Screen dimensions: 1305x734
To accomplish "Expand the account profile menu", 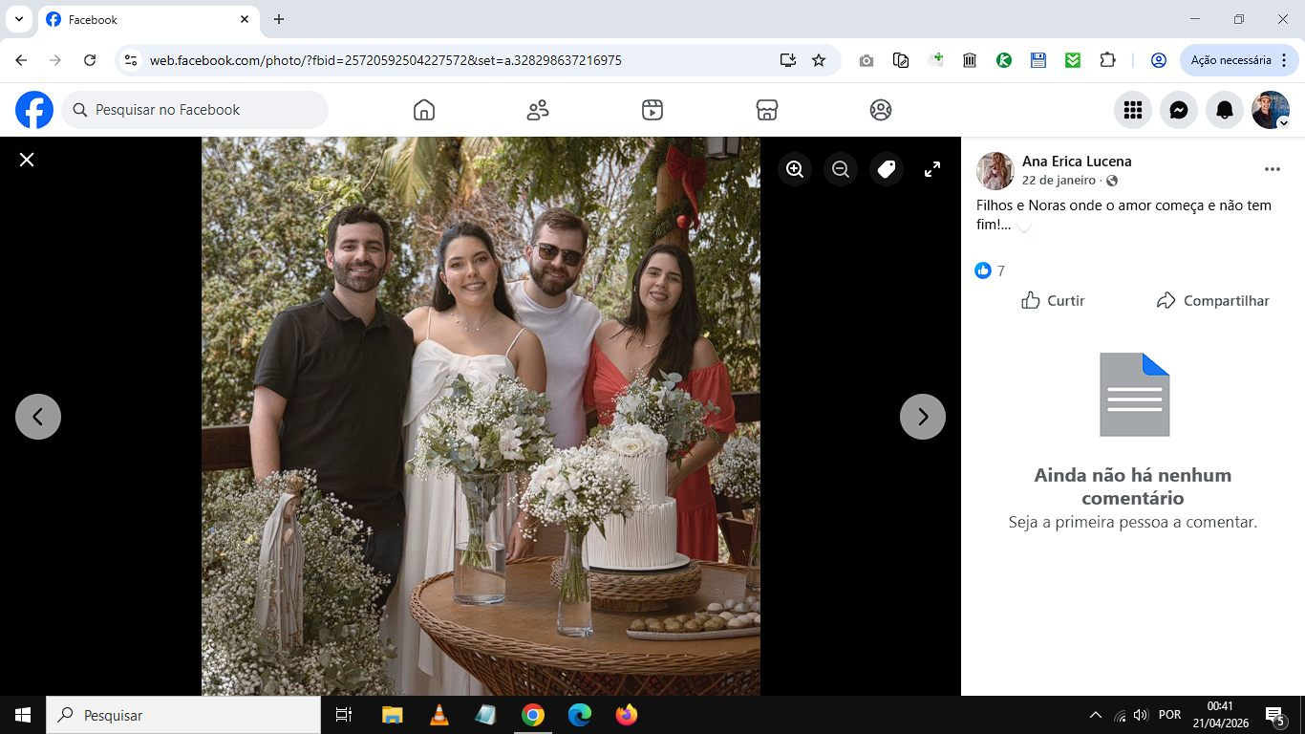I will click(x=1271, y=111).
